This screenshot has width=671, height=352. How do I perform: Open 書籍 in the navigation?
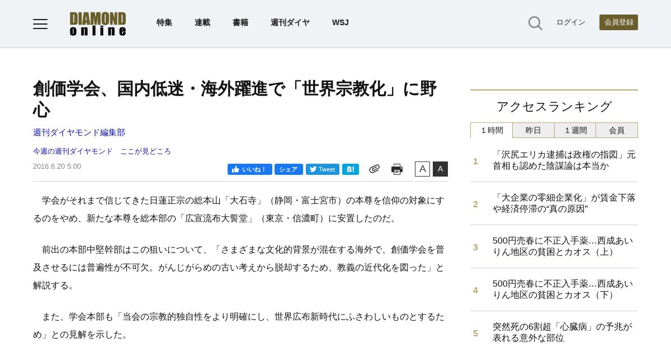[x=240, y=22]
